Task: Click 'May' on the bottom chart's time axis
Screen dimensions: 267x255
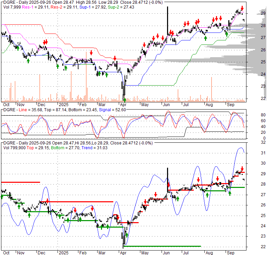Action: click(145, 253)
